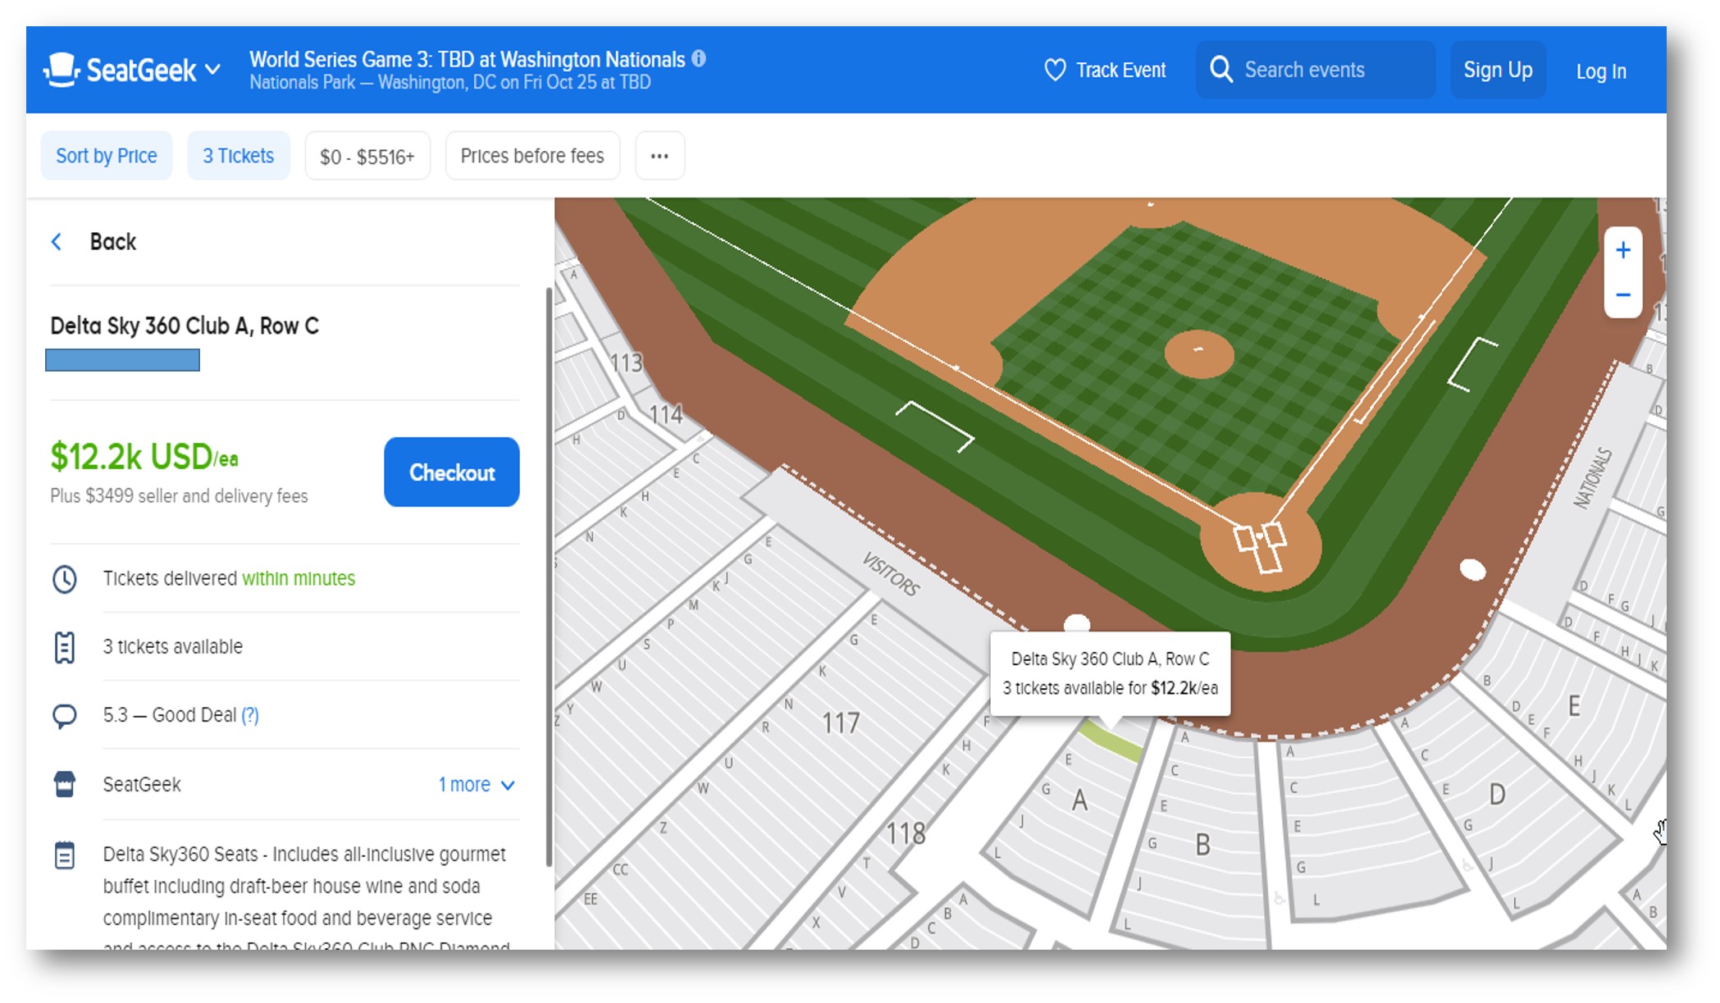
Task: Open the 3 Tickets quantity filter
Action: 239,156
